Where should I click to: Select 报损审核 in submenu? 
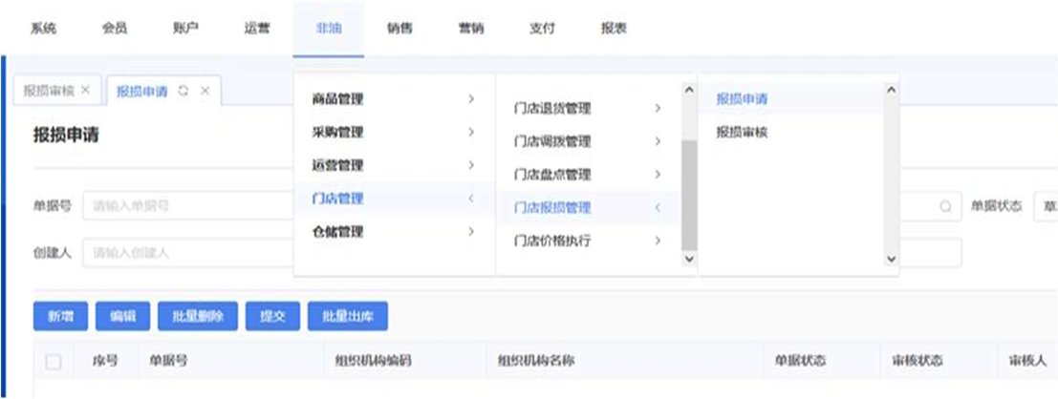pos(742,133)
